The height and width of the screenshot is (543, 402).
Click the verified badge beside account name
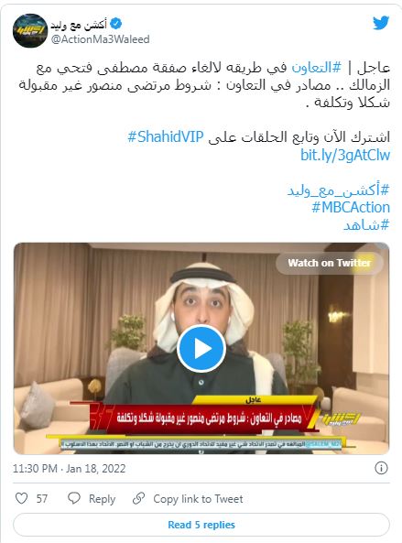115,24
